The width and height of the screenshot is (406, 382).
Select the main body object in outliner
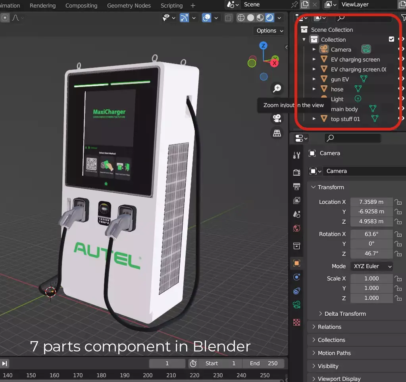click(x=344, y=109)
